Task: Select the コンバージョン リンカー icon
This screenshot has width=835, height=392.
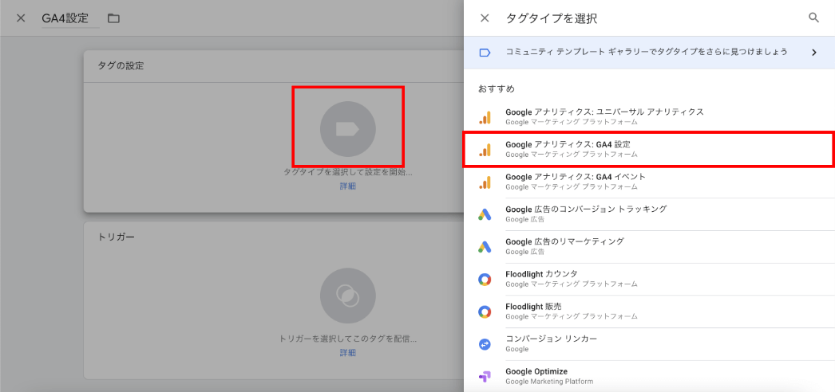Action: click(x=485, y=344)
